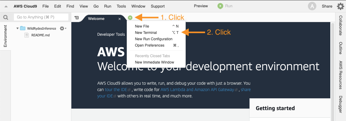Click the 'Developer Tools' text

(x=111, y=34)
